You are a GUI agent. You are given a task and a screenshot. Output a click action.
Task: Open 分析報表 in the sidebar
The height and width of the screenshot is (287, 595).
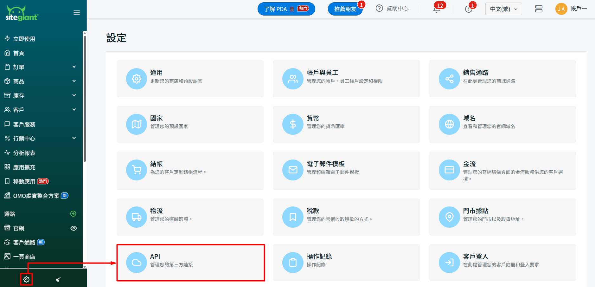[x=24, y=153]
